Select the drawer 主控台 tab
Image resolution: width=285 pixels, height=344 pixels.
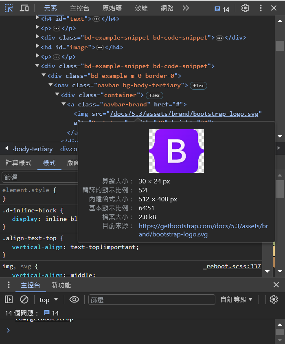pyautogui.click(x=31, y=285)
